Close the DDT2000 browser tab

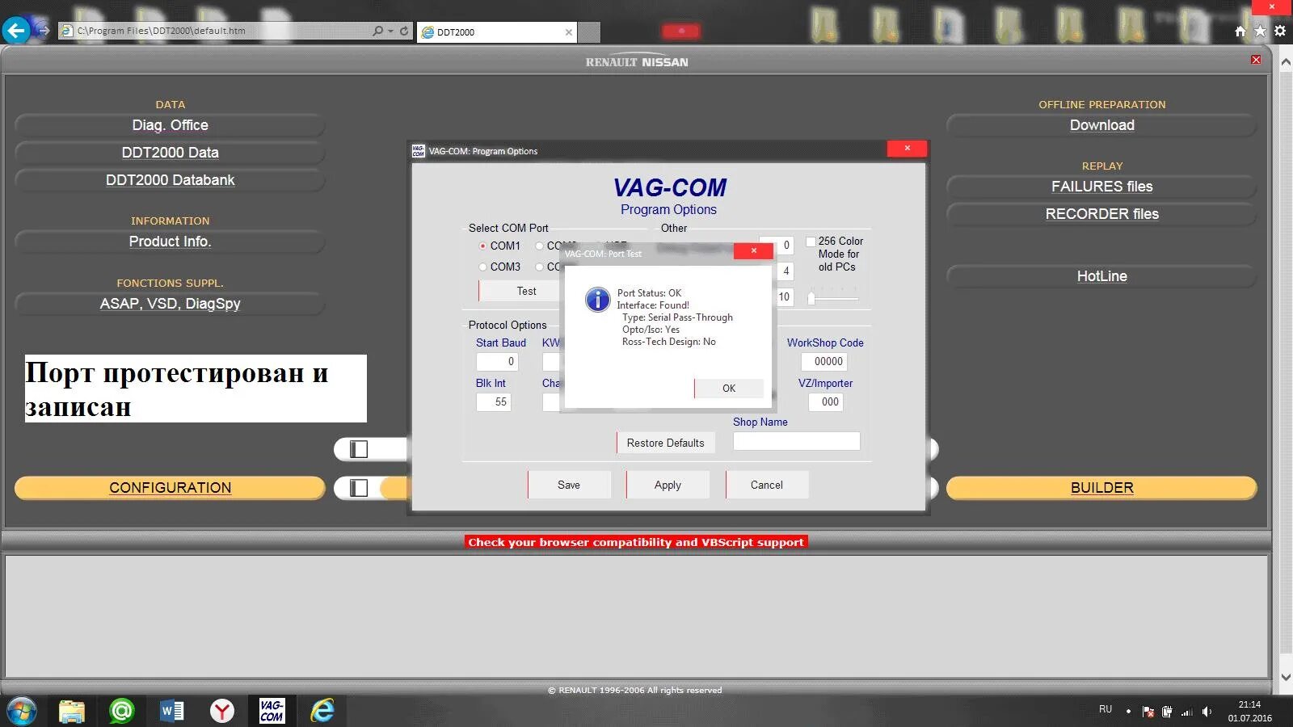point(569,32)
